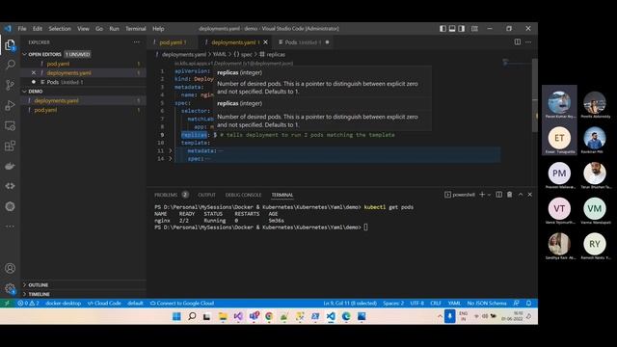Switch to the Output panel tab
Screen dimensions: 617x347
tap(206, 195)
